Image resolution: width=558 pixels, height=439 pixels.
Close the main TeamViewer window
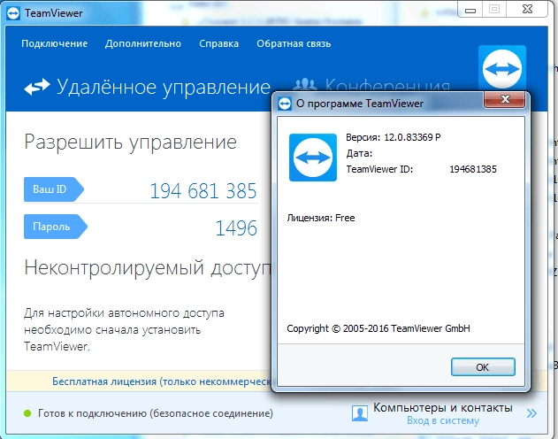click(x=527, y=9)
